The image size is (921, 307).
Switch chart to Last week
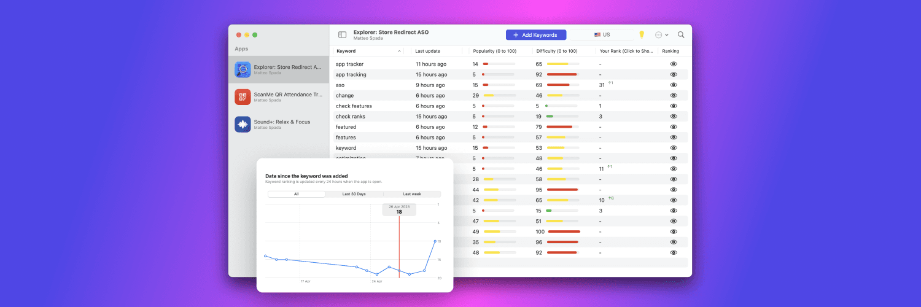(412, 194)
